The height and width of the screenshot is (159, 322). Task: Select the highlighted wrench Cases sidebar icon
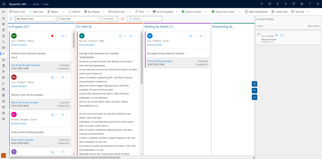point(3,54)
